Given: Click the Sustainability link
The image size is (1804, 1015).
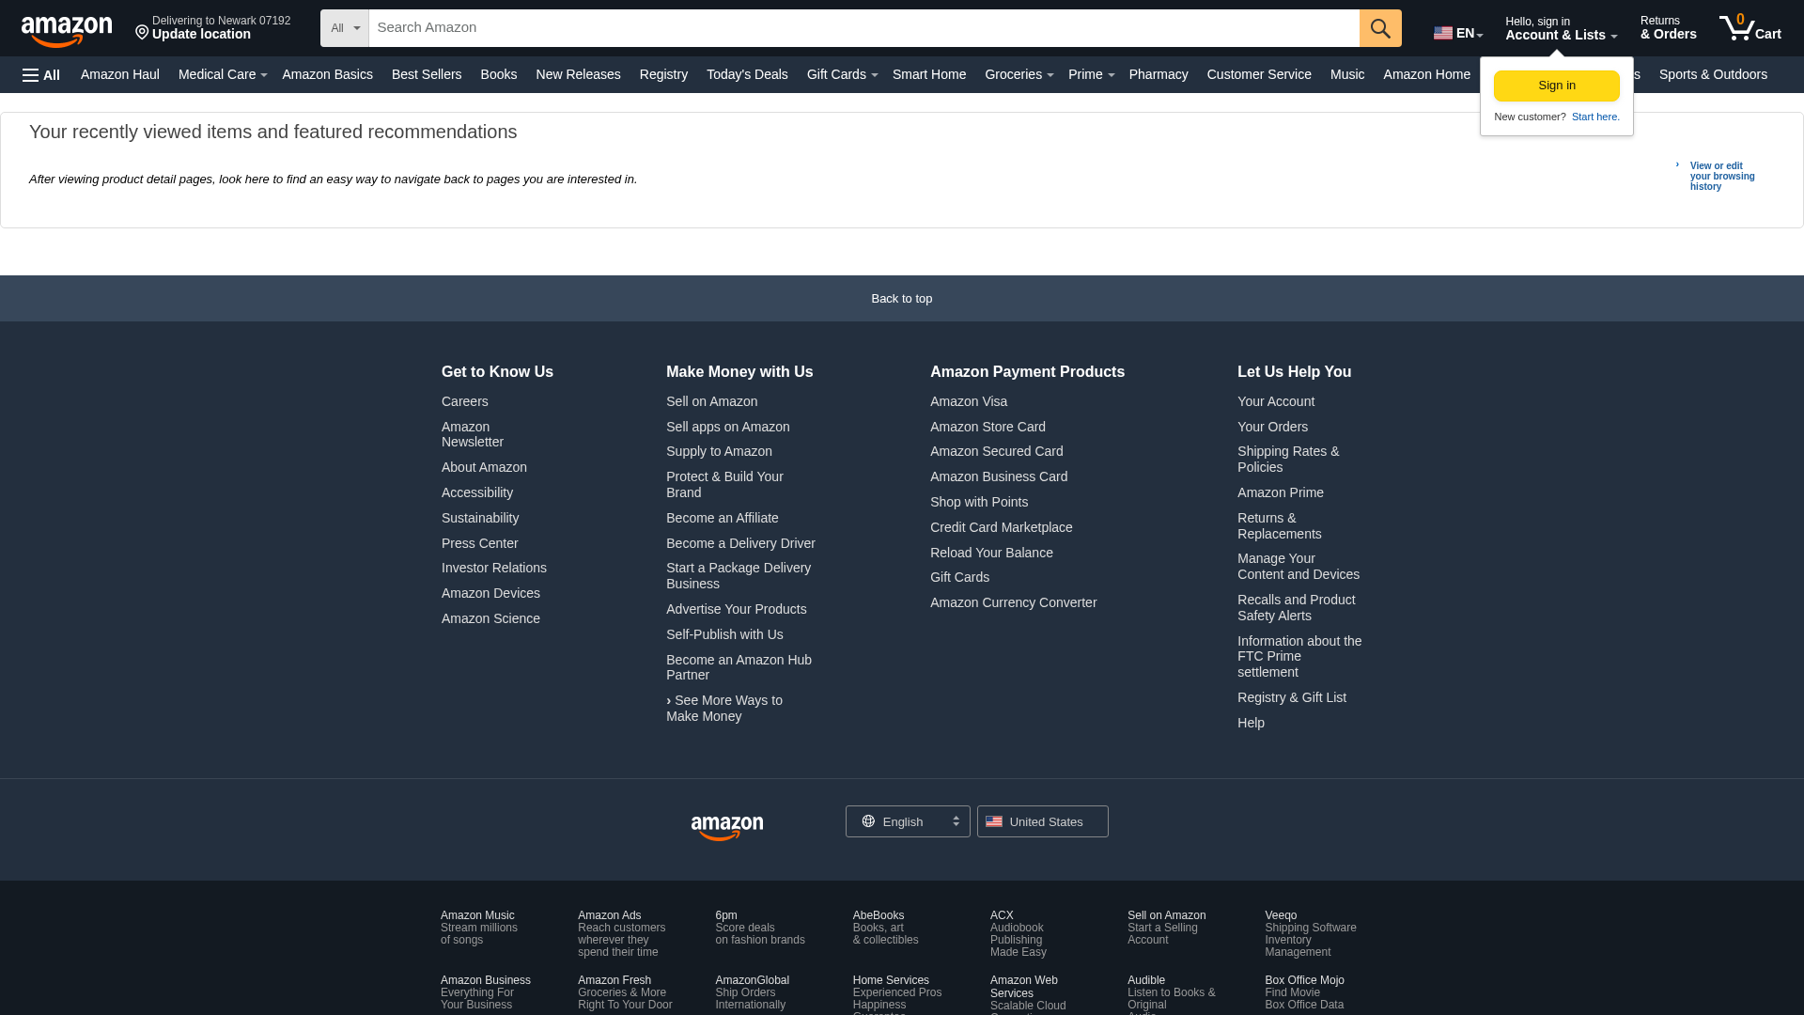Looking at the screenshot, I should click(x=480, y=518).
